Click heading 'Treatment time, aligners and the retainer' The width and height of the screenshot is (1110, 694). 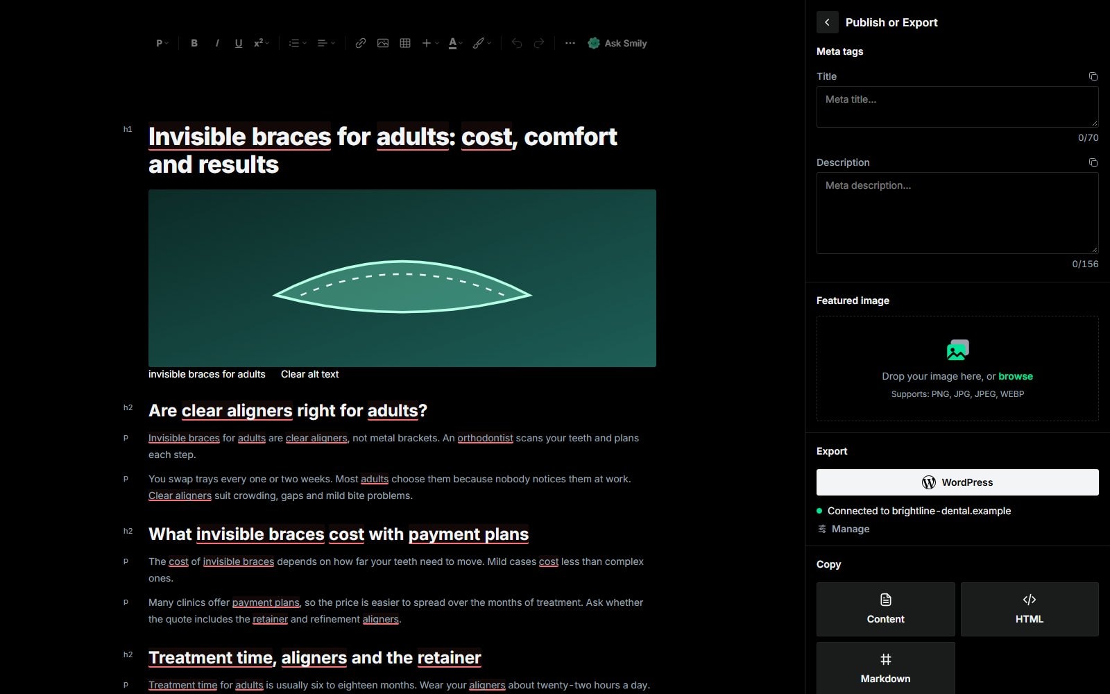click(x=315, y=658)
